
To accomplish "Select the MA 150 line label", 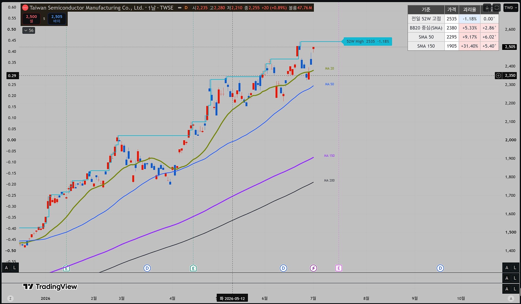I will pos(329,156).
